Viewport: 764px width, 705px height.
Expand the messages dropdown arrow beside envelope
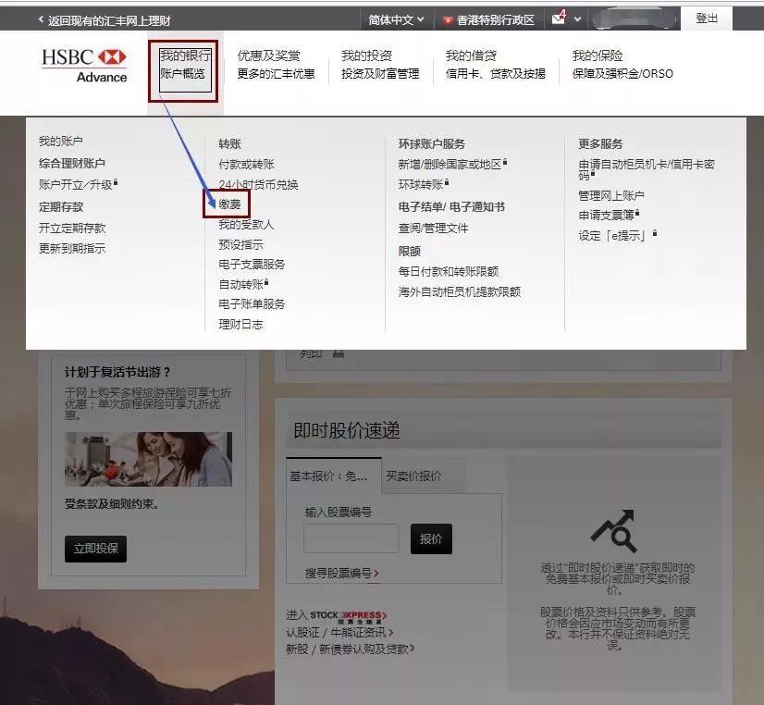coord(578,19)
